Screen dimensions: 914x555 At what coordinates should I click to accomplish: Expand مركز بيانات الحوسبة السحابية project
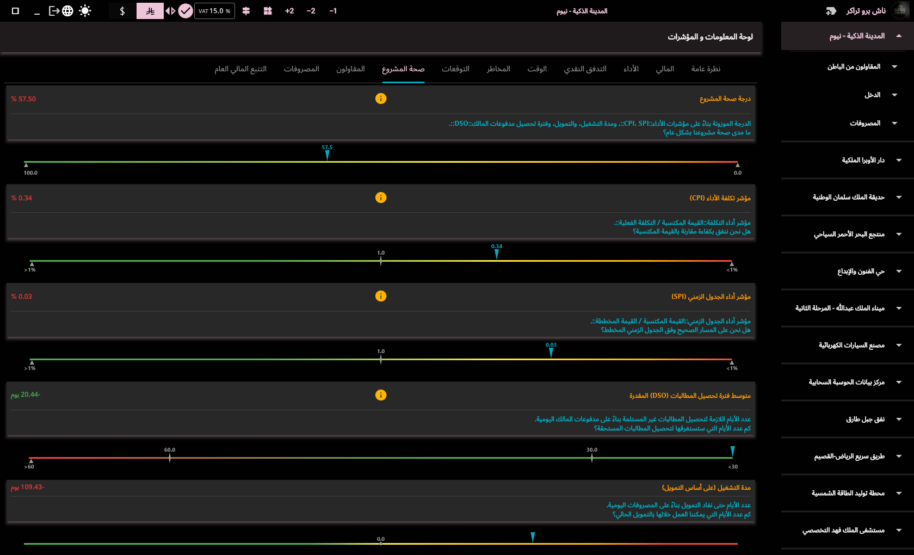pos(848,382)
